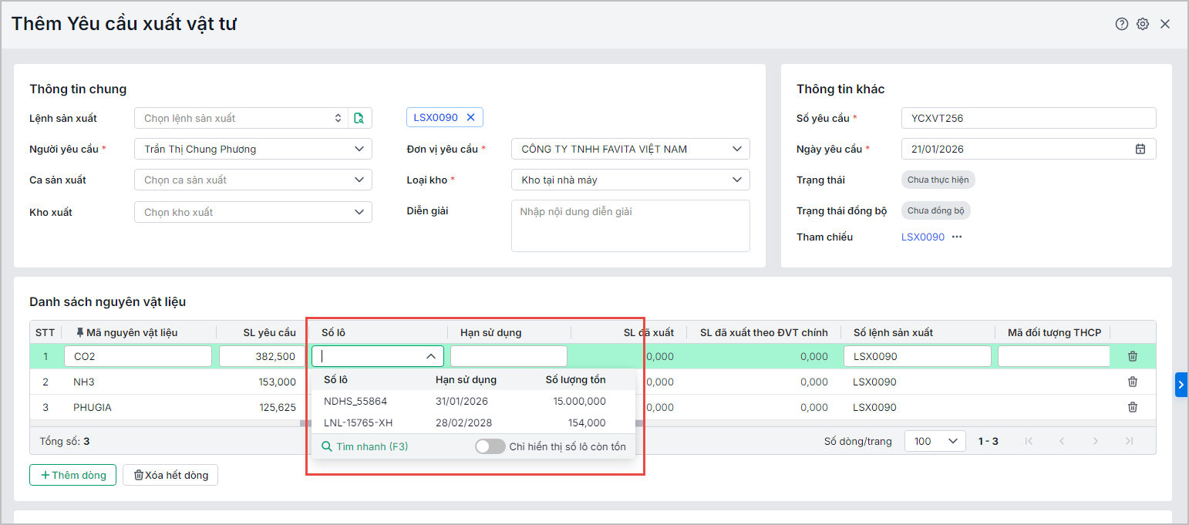The width and height of the screenshot is (1189, 525).
Task: Click the production order search icon
Action: tap(359, 118)
